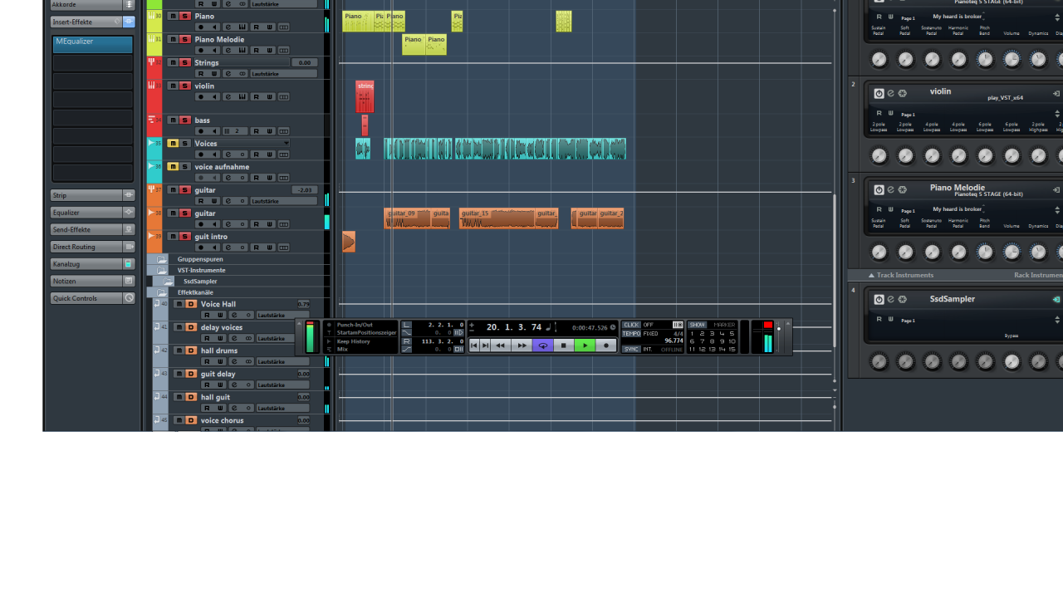Start playback with green play button
This screenshot has height=598, width=1063.
pyautogui.click(x=585, y=346)
